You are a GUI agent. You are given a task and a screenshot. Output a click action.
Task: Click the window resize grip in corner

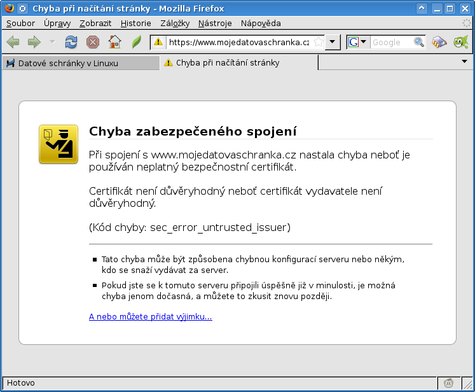point(468,384)
